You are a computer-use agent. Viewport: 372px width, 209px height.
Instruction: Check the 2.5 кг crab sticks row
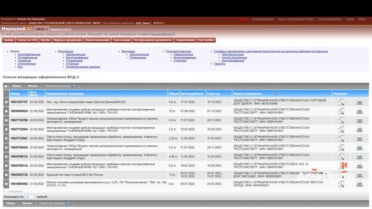pos(6,129)
